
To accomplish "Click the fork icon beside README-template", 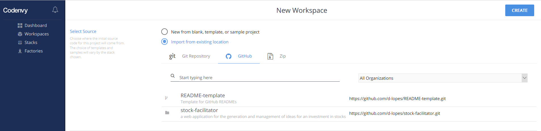I will 166,98.
